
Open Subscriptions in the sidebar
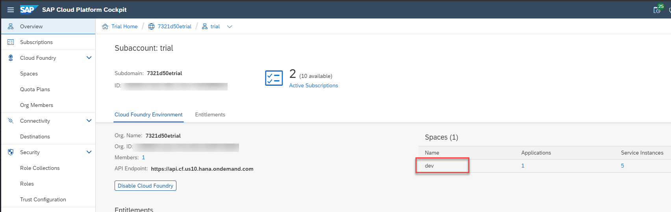[x=48, y=42]
